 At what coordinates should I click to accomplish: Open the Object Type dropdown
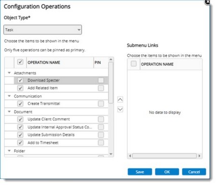43,30
